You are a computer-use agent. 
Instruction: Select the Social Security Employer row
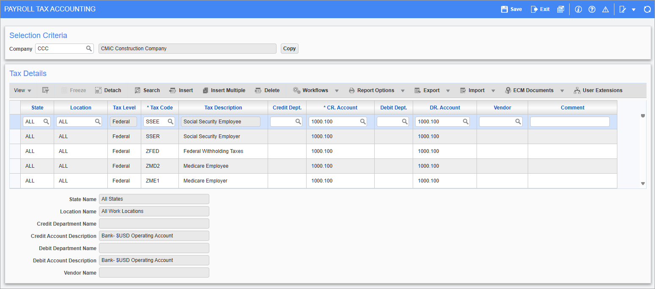click(x=313, y=136)
